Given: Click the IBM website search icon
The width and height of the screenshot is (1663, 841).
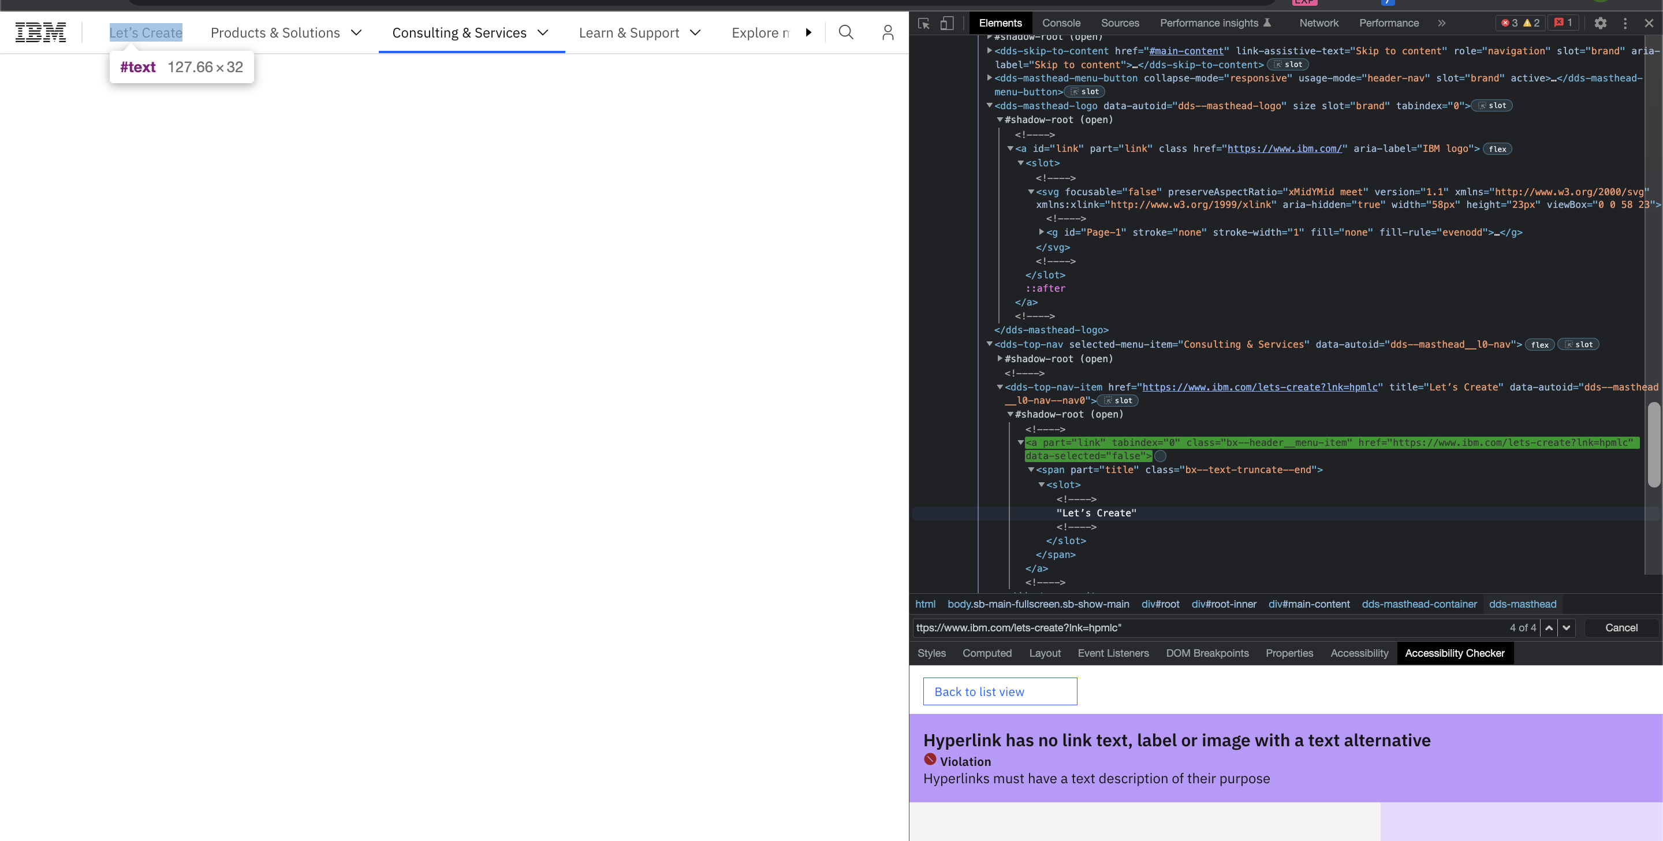Looking at the screenshot, I should pyautogui.click(x=846, y=32).
